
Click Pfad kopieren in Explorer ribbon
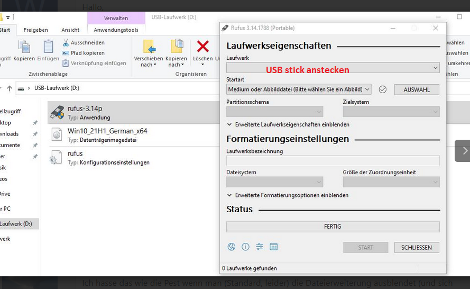pyautogui.click(x=84, y=53)
